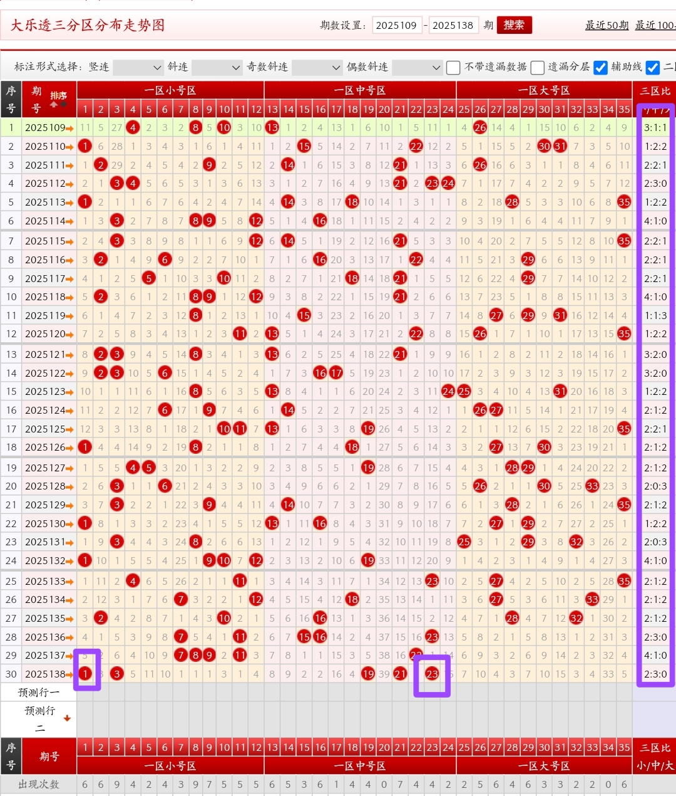The width and height of the screenshot is (676, 796).
Task: Click the orange arrow next to period 2025109
Action: 70,128
